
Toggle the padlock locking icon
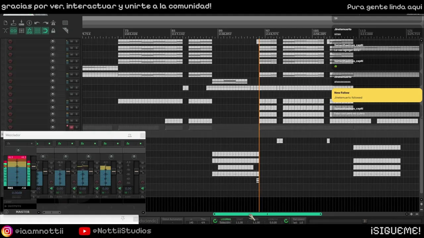(x=53, y=31)
